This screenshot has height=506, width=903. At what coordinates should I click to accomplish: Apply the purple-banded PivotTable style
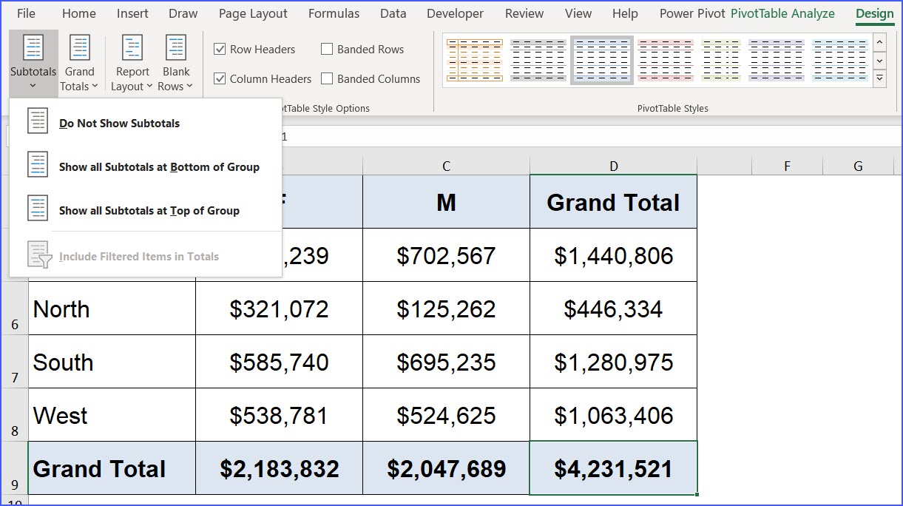pyautogui.click(x=776, y=60)
